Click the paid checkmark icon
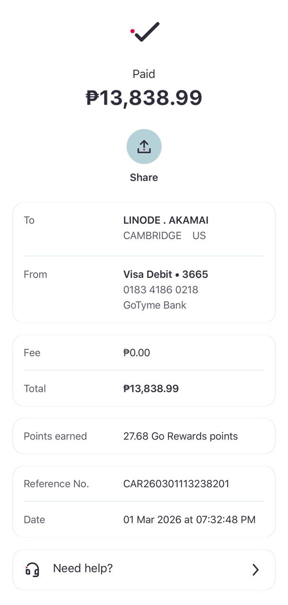Screen dimensions: 288x605 click(x=145, y=32)
